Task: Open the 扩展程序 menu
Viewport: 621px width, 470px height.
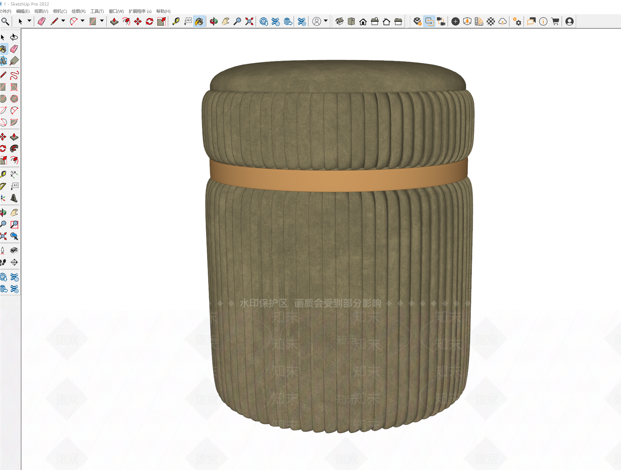Action: 140,11
